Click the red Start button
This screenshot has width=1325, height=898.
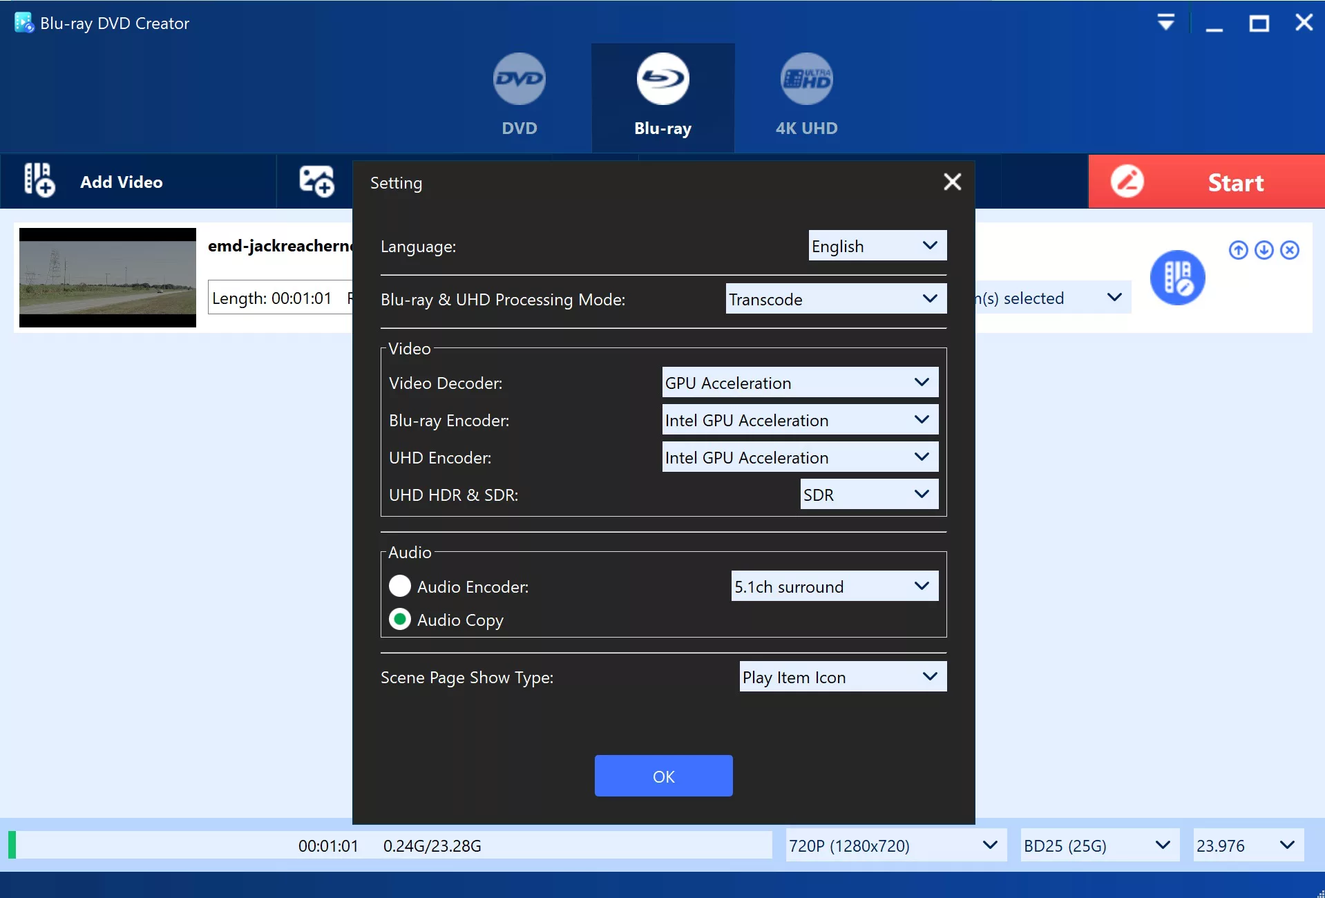(1206, 182)
